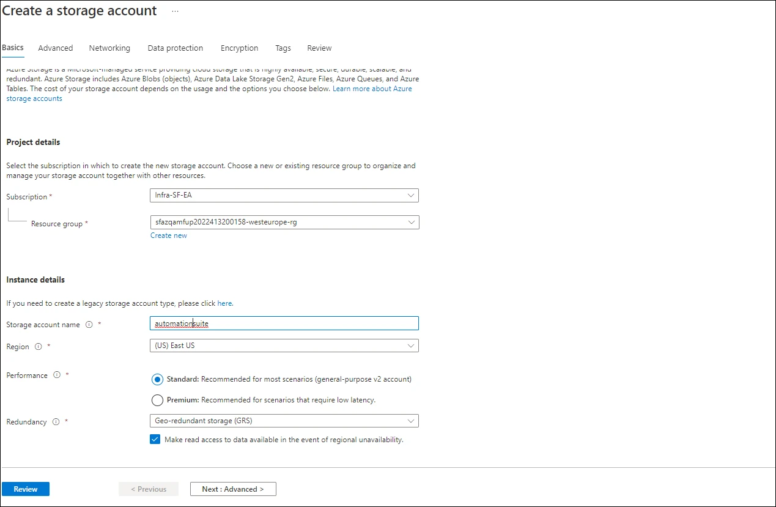The image size is (776, 507).
Task: Click into the Storage account name field
Action: [x=284, y=323]
